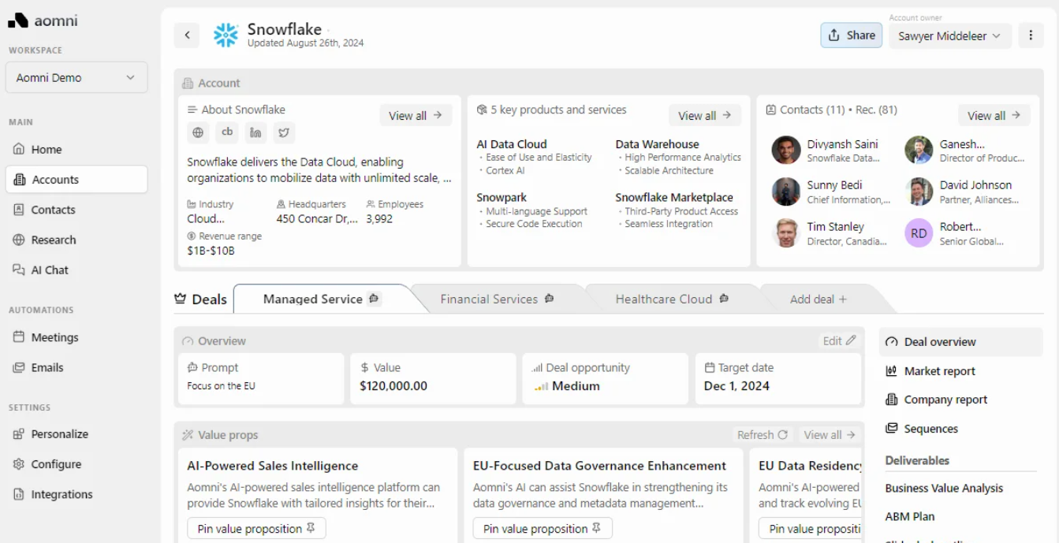Open the Sawyer Middeleer account owner dropdown
The image size is (1059, 543).
pos(950,35)
